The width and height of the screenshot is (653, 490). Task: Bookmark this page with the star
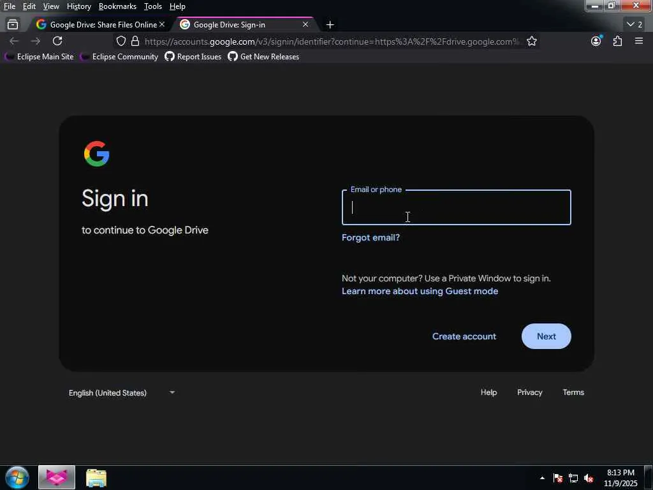[531, 41]
